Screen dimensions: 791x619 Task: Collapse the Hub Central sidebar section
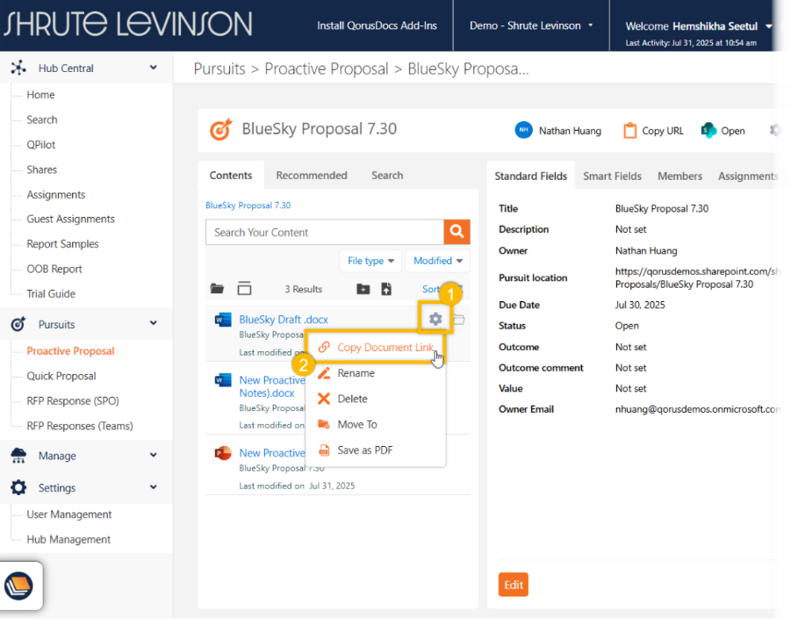(154, 68)
